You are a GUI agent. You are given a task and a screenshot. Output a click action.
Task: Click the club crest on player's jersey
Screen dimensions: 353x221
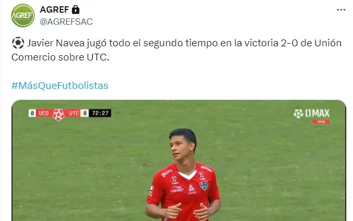[203, 185]
